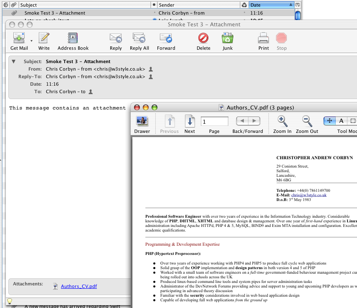Viewport: 357px width, 308px height.
Task: Open the column picker in message list
Action: (298, 5)
